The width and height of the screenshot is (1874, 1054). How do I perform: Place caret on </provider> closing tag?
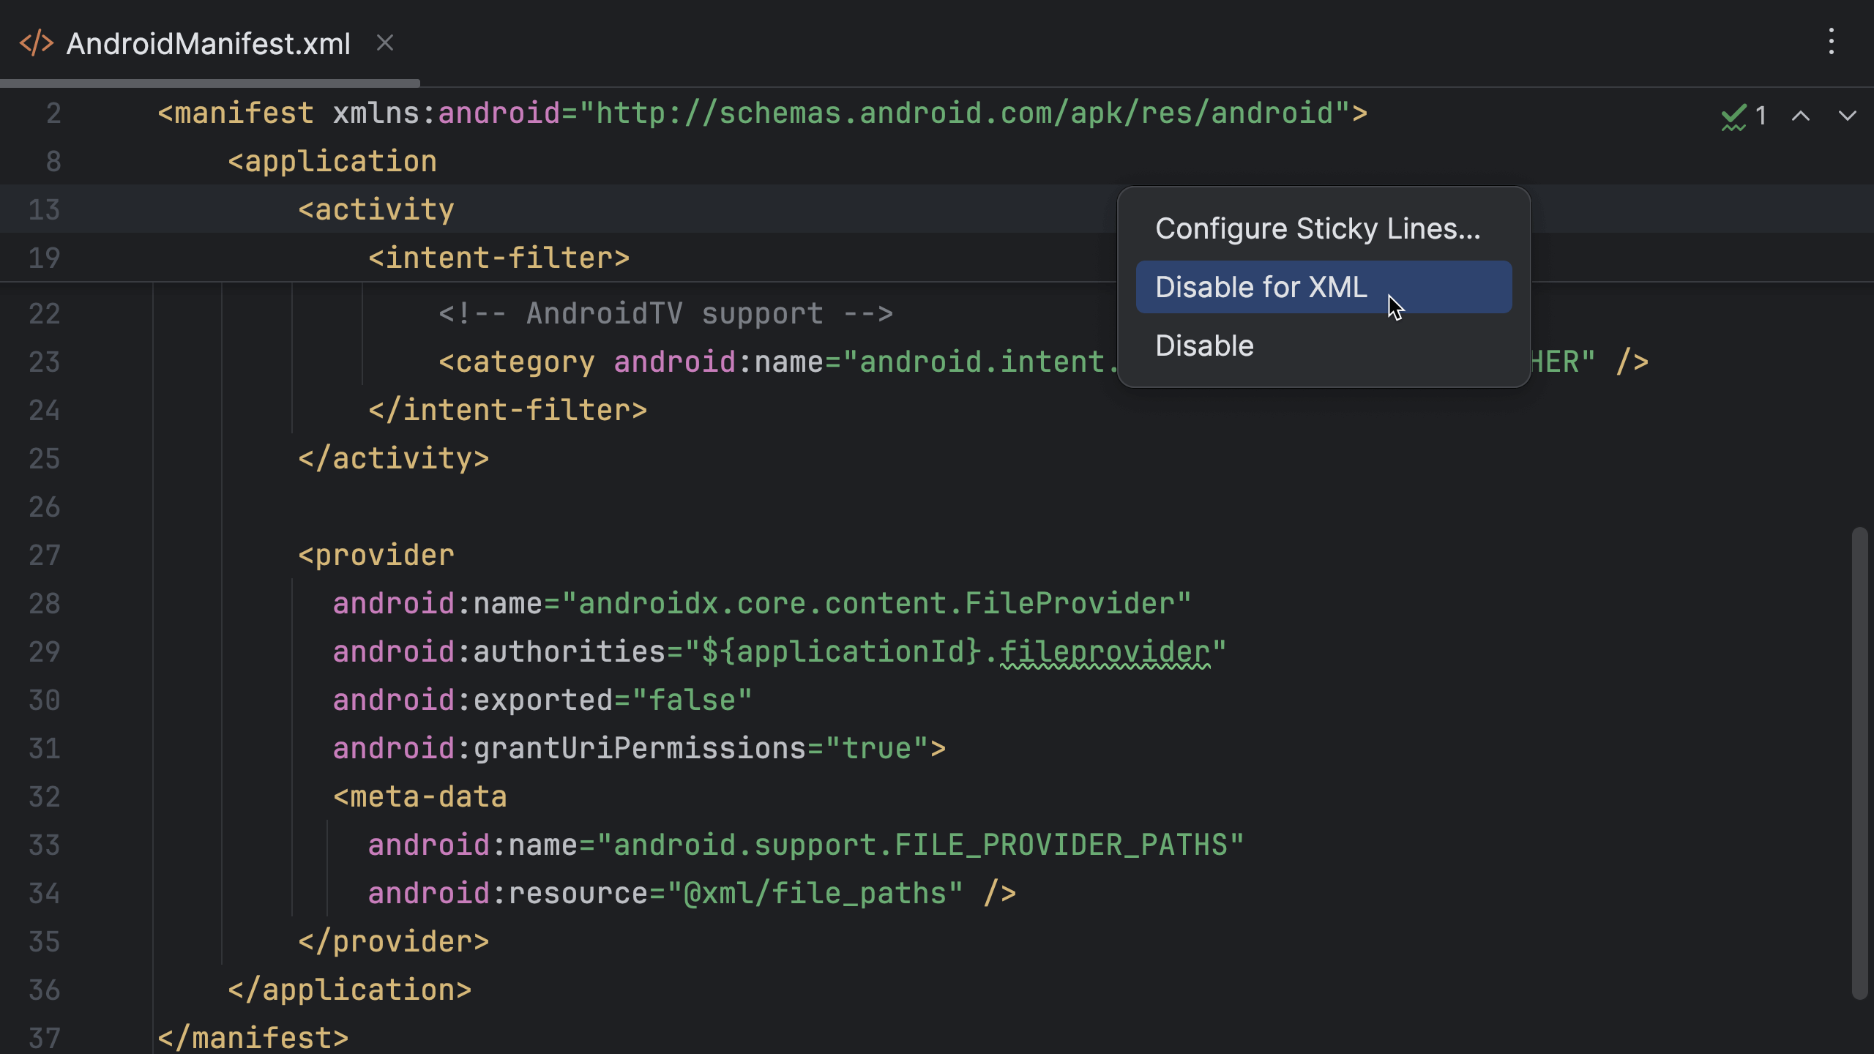click(393, 942)
